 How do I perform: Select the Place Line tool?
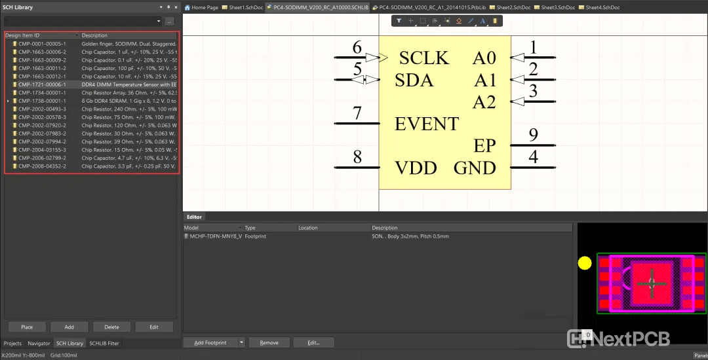click(471, 21)
